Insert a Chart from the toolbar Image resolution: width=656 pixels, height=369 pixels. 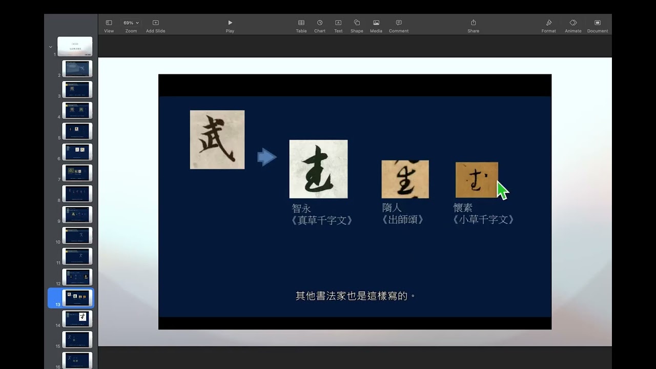tap(320, 26)
